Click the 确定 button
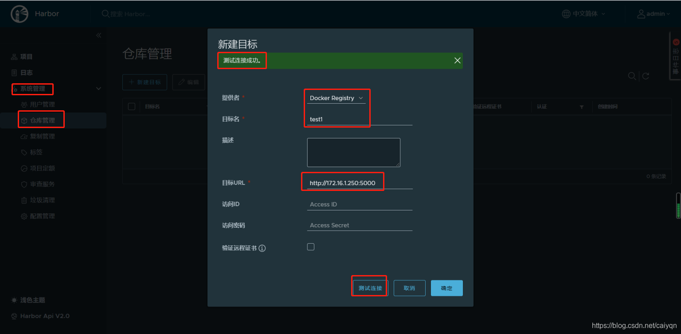The width and height of the screenshot is (681, 334). tap(447, 288)
